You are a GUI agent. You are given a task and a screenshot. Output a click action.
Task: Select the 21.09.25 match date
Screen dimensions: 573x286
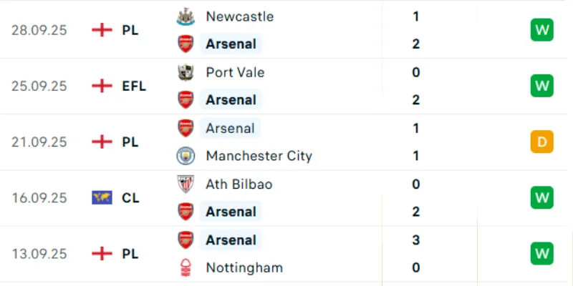[39, 142]
